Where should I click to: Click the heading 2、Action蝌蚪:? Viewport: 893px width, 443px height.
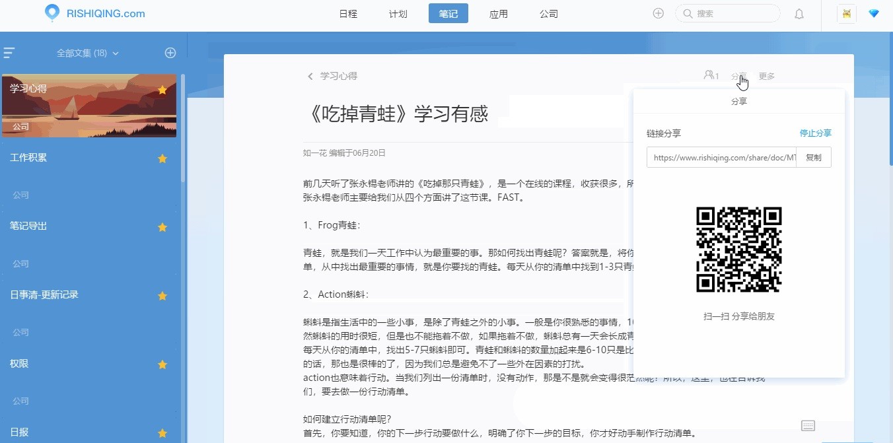pos(336,294)
